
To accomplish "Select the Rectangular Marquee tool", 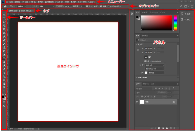I will (4, 18).
